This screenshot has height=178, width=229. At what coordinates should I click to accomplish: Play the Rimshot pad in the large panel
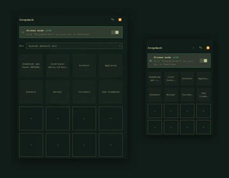31,92
